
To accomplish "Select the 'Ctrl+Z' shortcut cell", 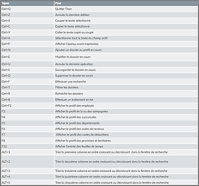I will point(27,15).
